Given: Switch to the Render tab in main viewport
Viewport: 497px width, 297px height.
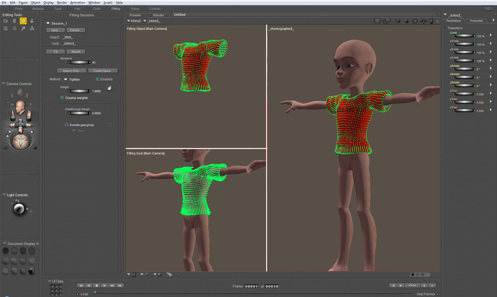Looking at the screenshot, I should click(x=158, y=15).
